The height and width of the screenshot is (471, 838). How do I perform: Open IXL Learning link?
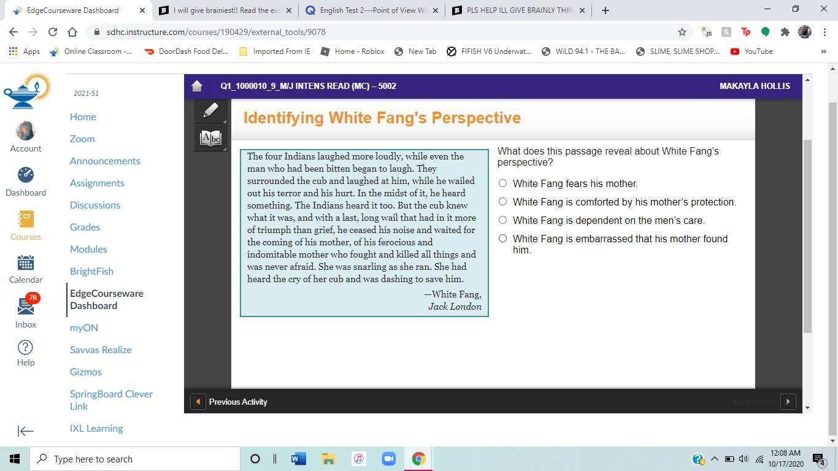click(x=96, y=428)
